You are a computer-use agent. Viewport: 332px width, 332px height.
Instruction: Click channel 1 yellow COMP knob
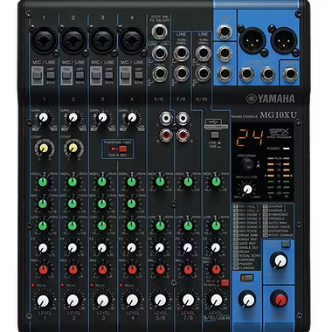[x=44, y=149]
